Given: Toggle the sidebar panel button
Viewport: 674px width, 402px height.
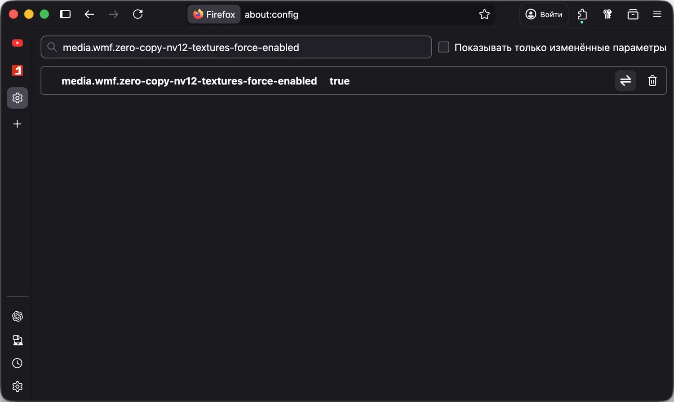Looking at the screenshot, I should point(65,14).
